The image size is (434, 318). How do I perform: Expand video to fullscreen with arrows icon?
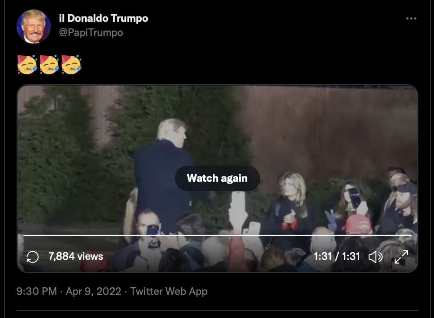click(401, 257)
